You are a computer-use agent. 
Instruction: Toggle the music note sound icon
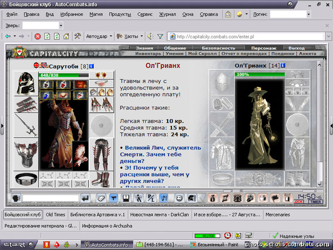[x=164, y=198]
